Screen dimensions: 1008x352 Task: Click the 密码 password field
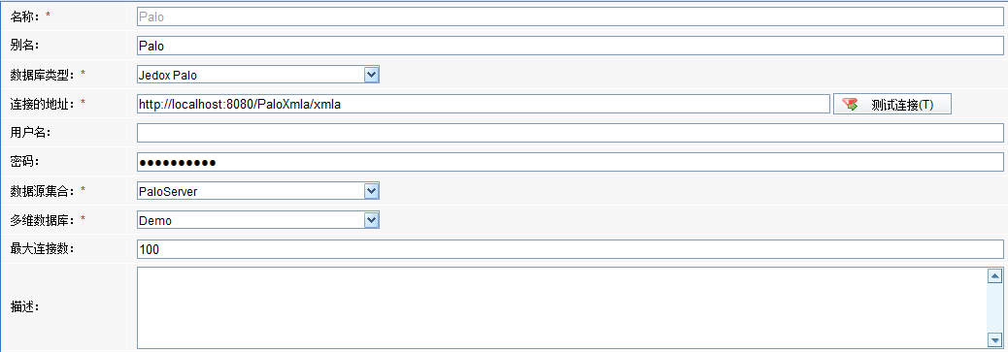[x=570, y=162]
